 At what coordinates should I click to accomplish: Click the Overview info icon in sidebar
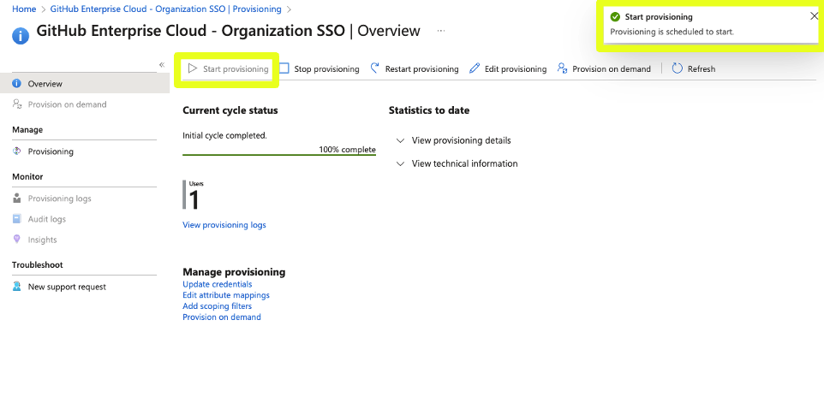coord(17,83)
